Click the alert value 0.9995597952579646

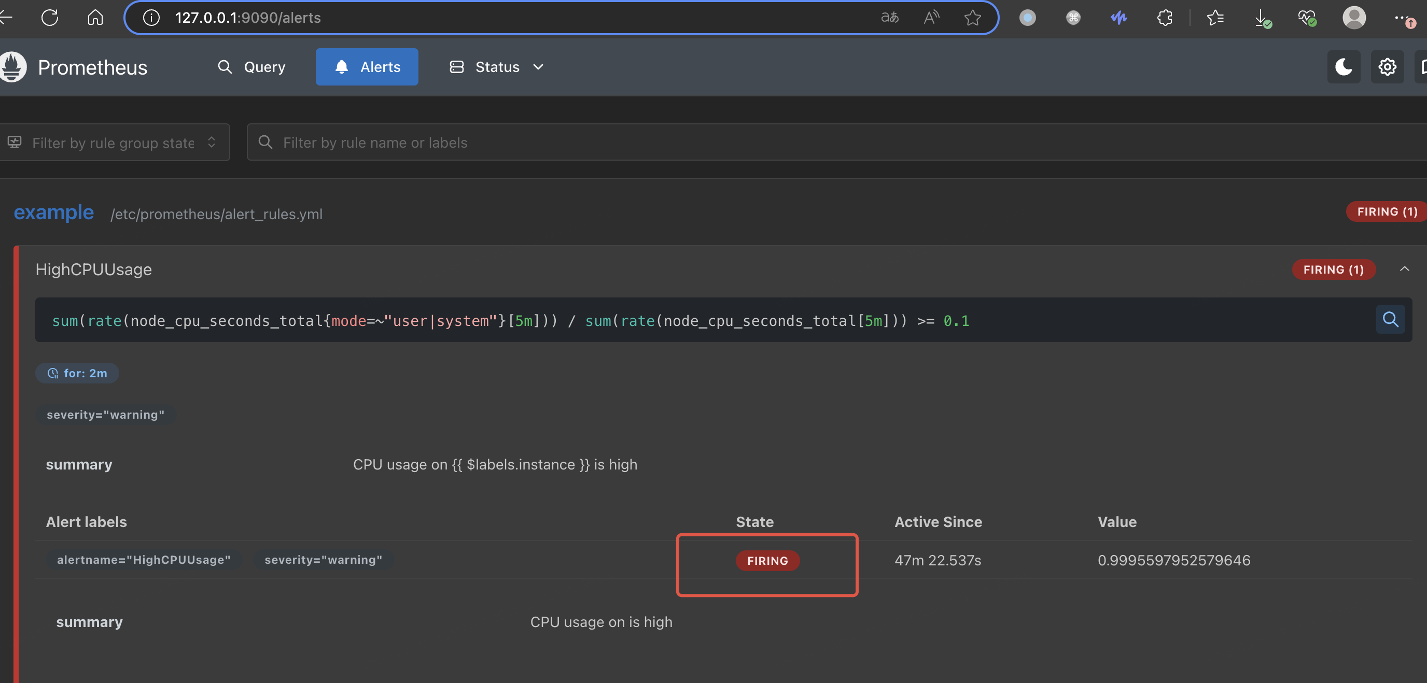tap(1174, 560)
